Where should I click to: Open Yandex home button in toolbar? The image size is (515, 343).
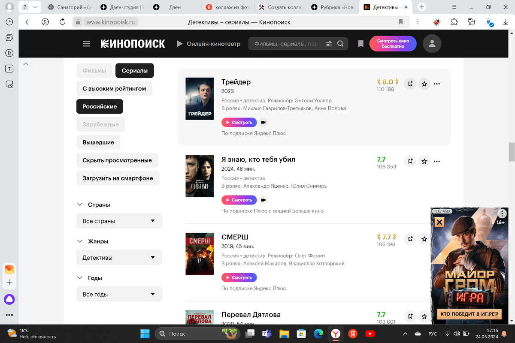(45, 22)
